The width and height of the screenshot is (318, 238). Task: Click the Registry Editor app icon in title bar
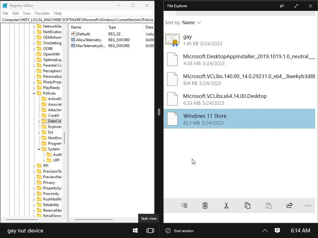(5, 6)
